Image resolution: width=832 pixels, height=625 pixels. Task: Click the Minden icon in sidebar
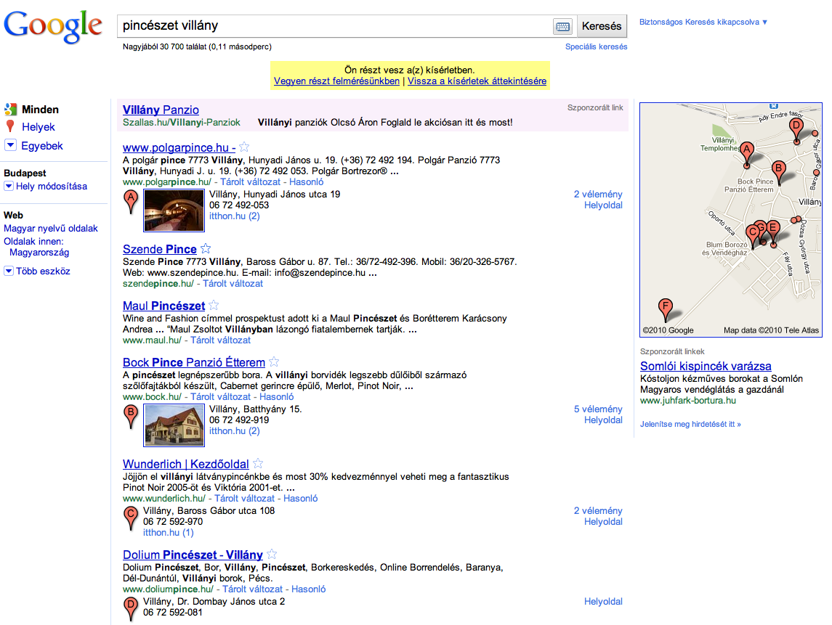click(11, 109)
